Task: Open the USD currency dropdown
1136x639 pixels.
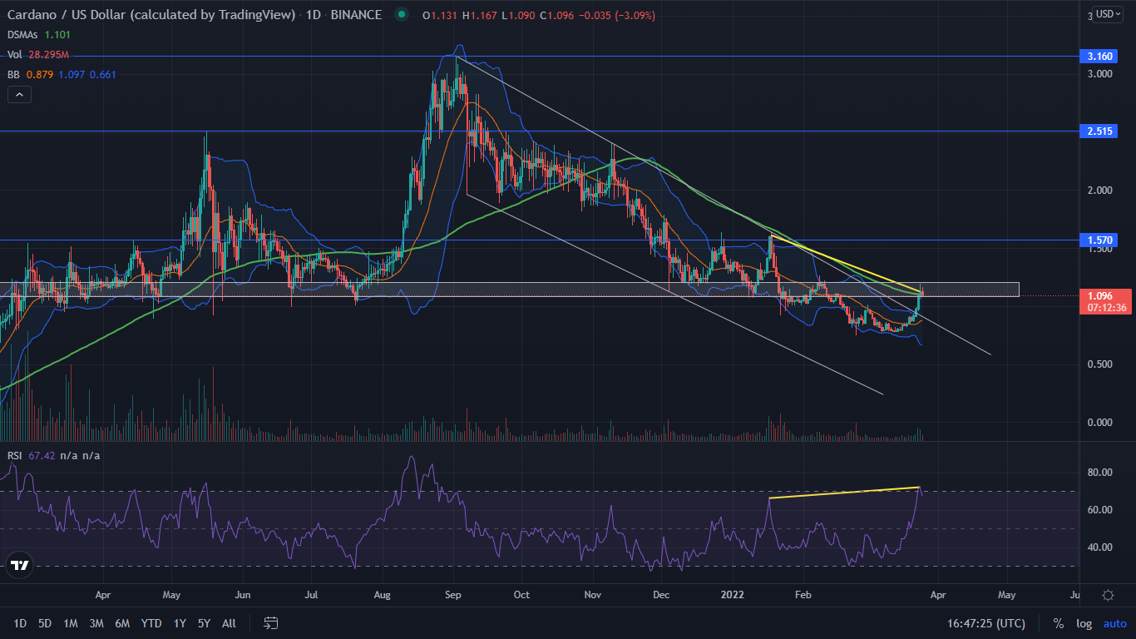Action: coord(1109,14)
